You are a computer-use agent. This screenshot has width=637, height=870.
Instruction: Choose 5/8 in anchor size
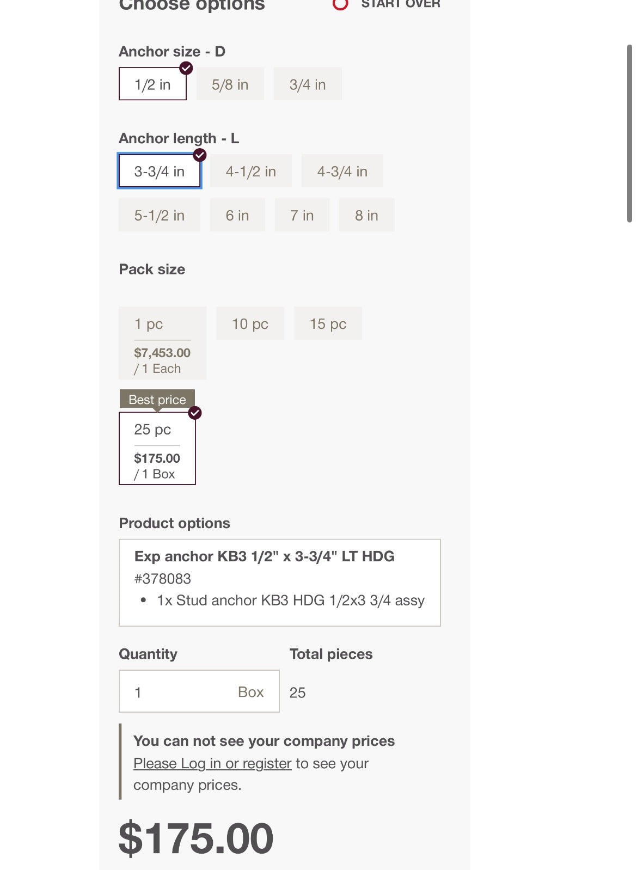pos(230,84)
